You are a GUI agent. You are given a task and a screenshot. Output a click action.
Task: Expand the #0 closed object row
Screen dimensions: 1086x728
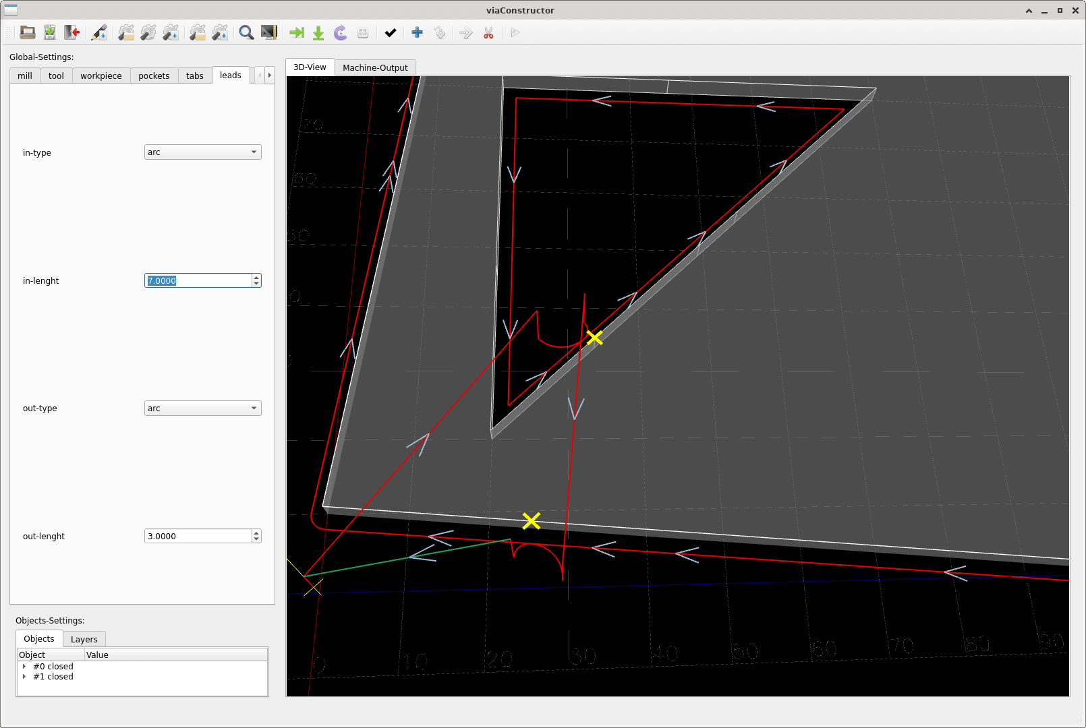coord(24,667)
